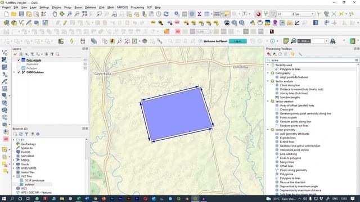Select Sum line lengths algorithm
360x202 pixels.
[x=290, y=97]
